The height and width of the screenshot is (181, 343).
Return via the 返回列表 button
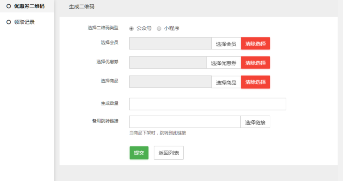pos(169,153)
